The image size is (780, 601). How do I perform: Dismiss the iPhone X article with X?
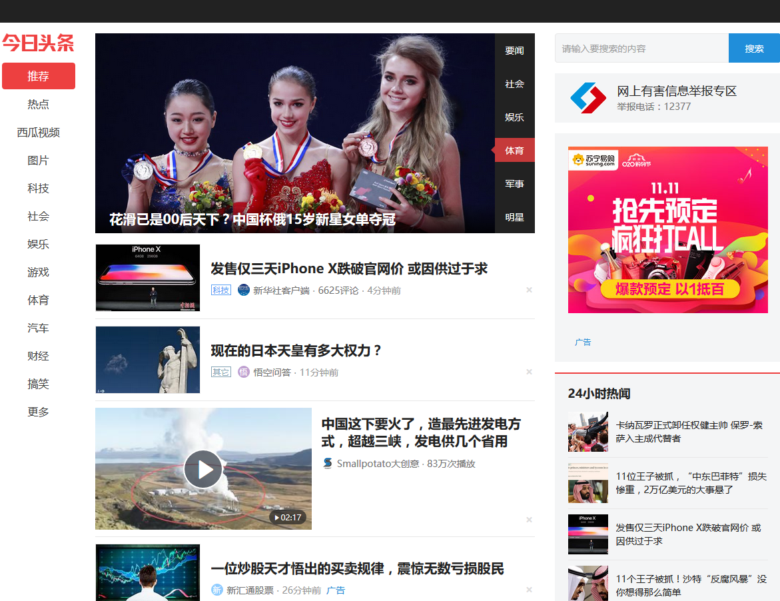pyautogui.click(x=530, y=290)
